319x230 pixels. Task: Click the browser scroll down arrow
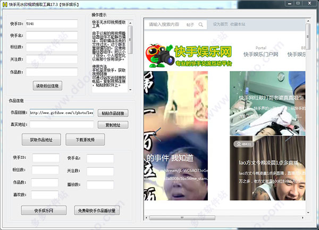[x=308, y=213]
